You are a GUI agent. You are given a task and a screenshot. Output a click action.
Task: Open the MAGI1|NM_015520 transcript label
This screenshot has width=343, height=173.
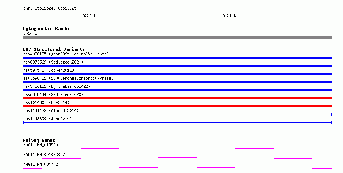(x=40, y=145)
